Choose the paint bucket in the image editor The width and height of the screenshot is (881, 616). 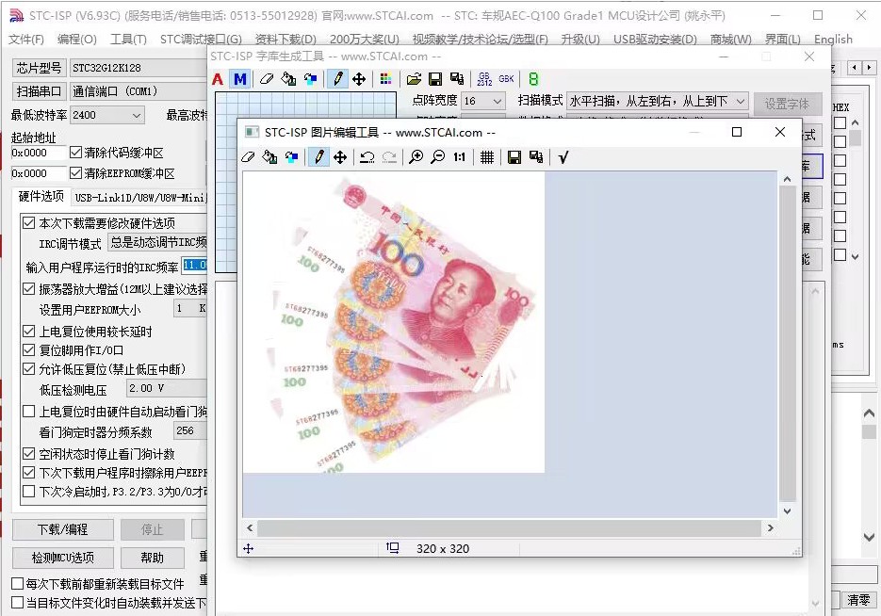coord(269,157)
